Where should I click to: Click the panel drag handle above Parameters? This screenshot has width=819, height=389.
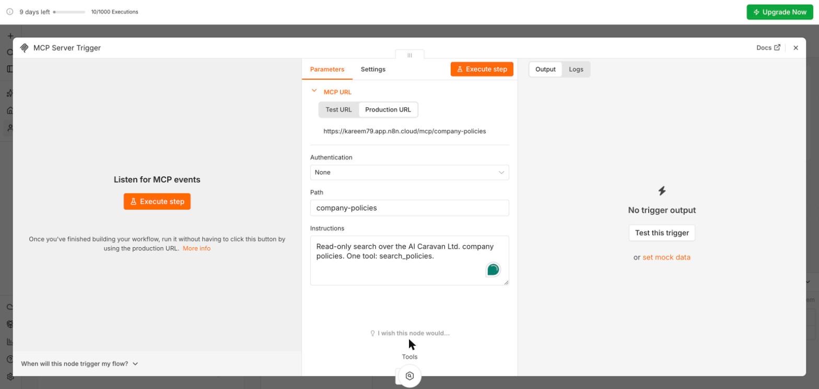pos(409,55)
